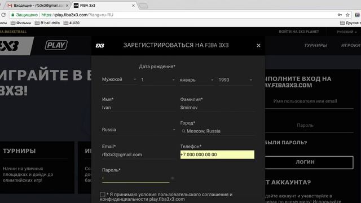Open the ИГРОКИ menu item

pos(351,45)
